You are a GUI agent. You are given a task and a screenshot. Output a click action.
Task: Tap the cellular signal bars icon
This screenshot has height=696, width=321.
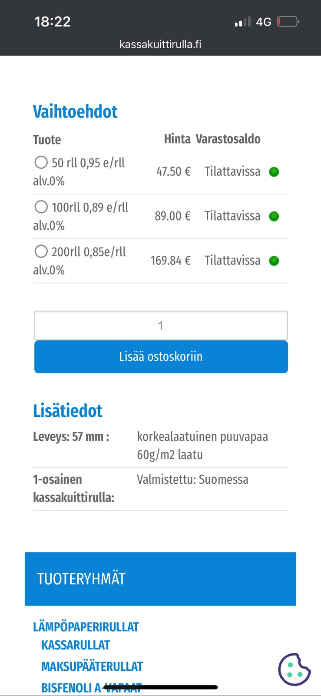242,21
